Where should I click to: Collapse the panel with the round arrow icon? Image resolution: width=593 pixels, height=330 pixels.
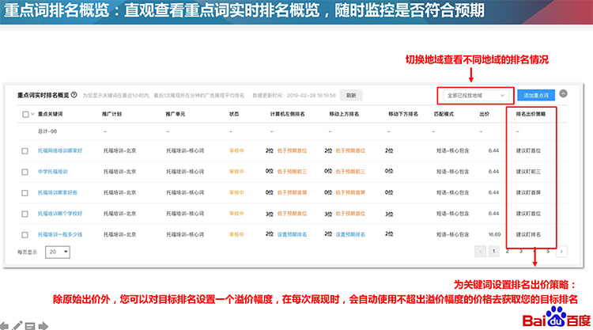click(564, 93)
